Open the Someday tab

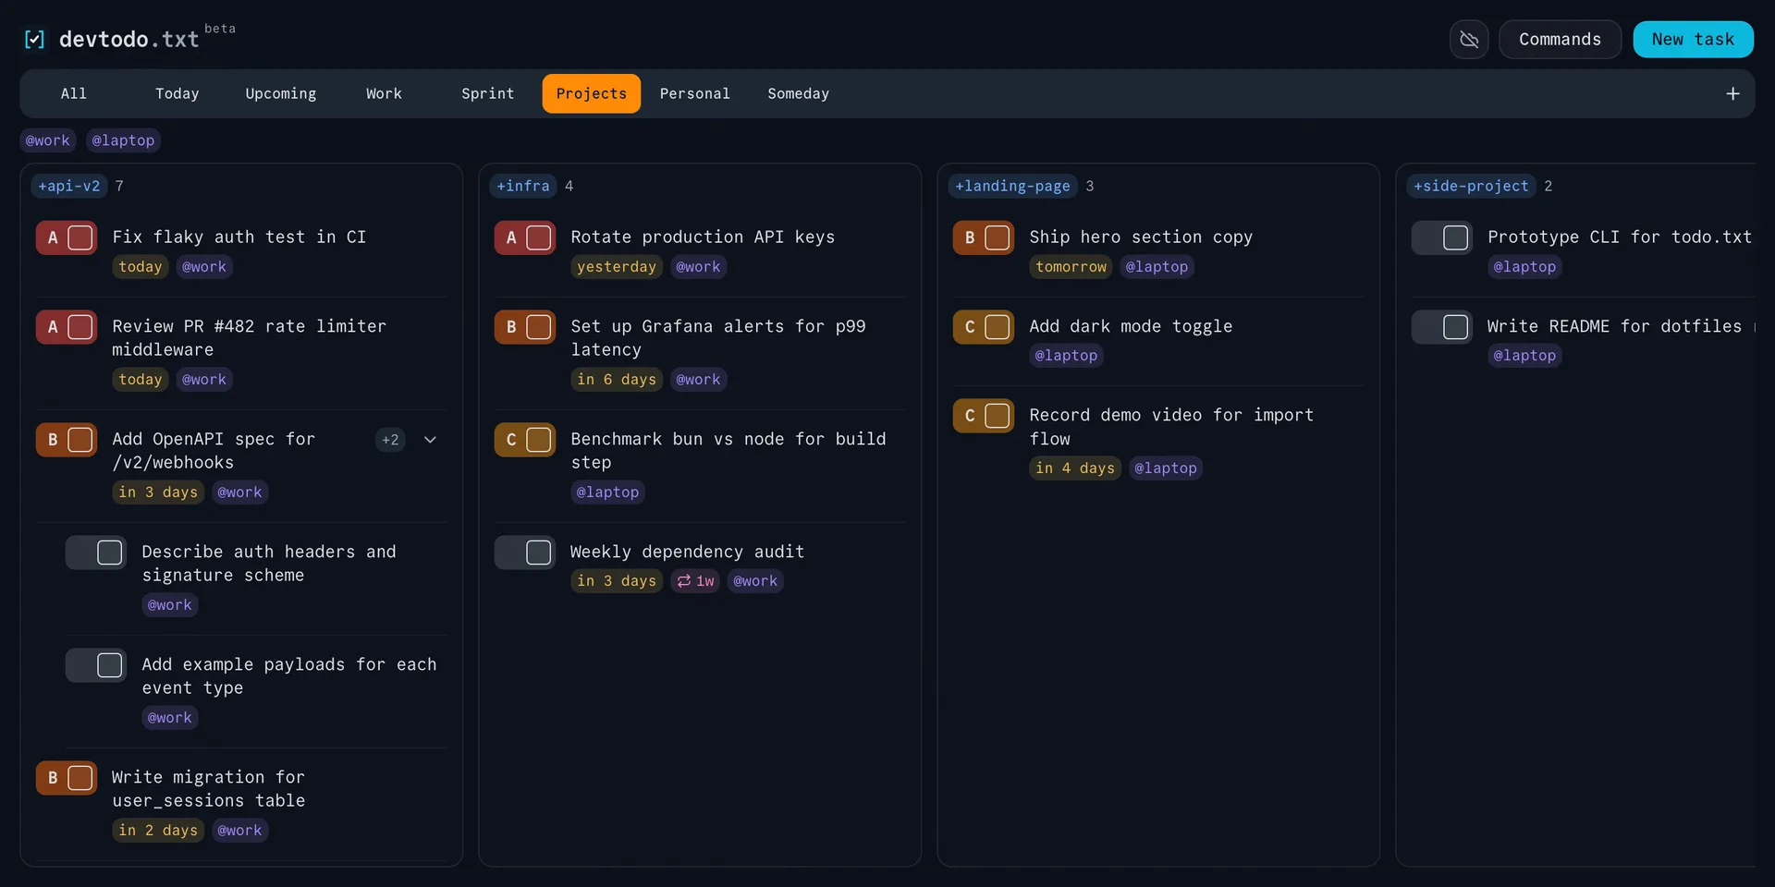point(799,93)
